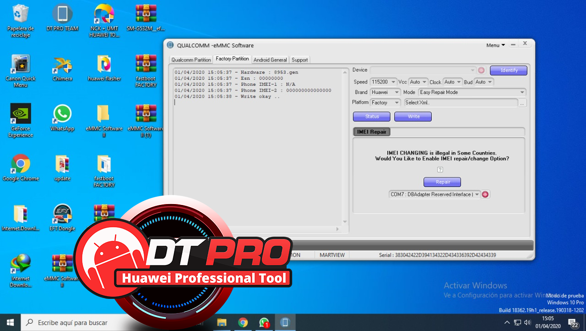Image resolution: width=586 pixels, height=331 pixels.
Task: Click the ... browse button beside Select Xml
Action: coord(522,103)
